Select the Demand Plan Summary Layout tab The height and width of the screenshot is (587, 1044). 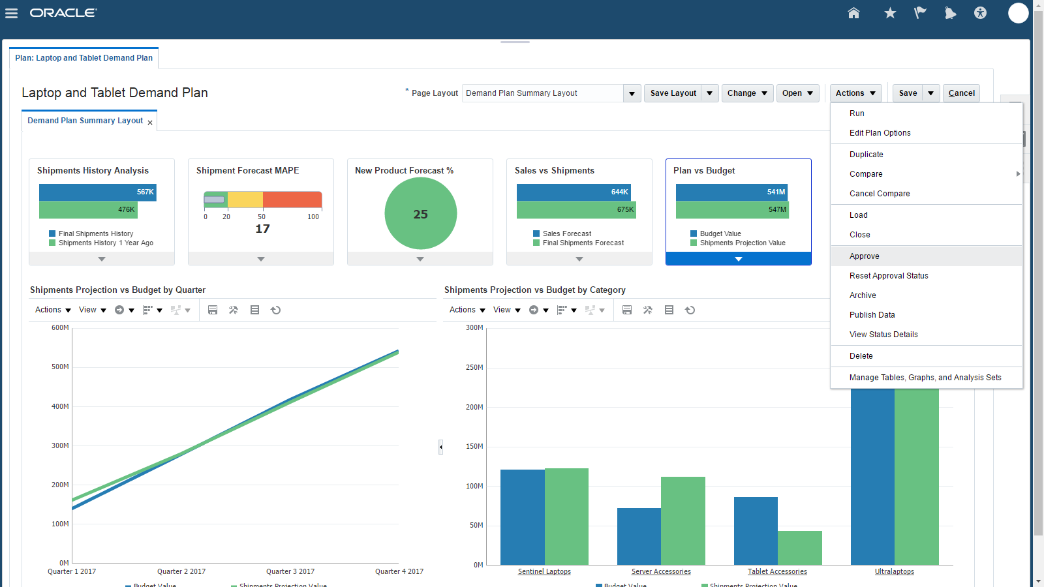coord(85,121)
